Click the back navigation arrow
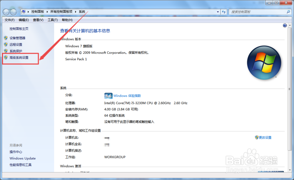 pyautogui.click(x=6, y=11)
